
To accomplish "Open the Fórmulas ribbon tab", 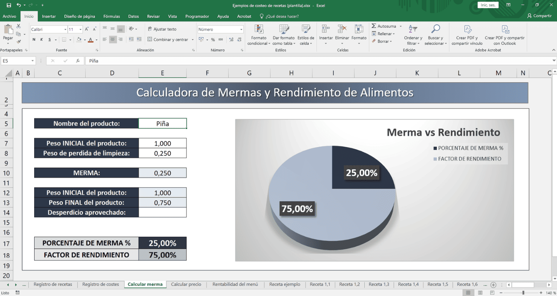I will (x=111, y=16).
